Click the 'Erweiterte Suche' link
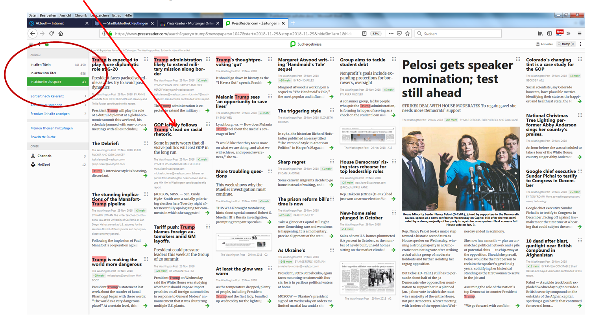The width and height of the screenshot is (591, 315). (43, 137)
